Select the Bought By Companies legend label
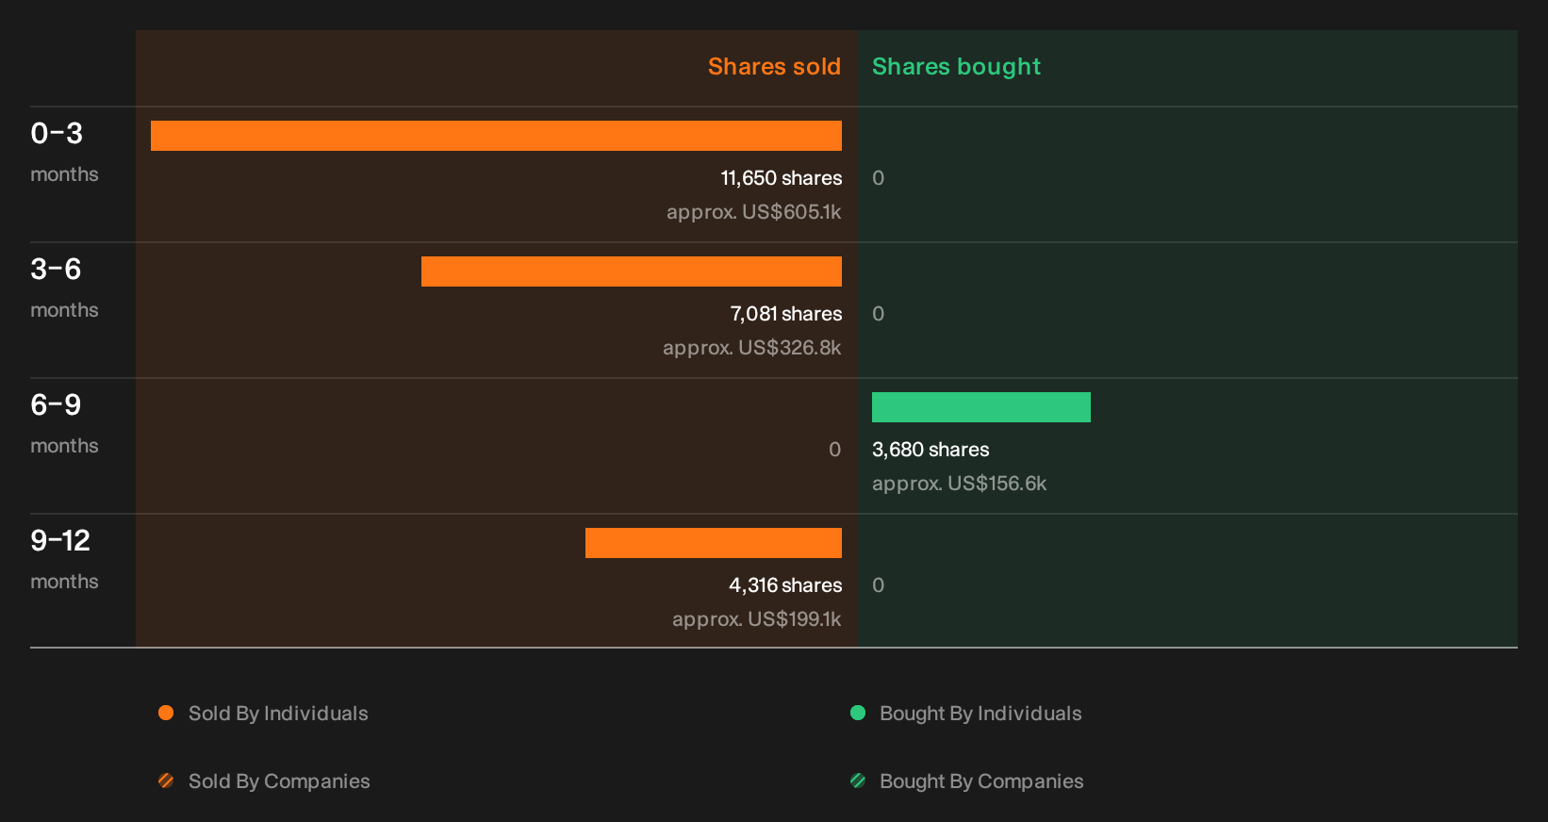 tap(981, 781)
